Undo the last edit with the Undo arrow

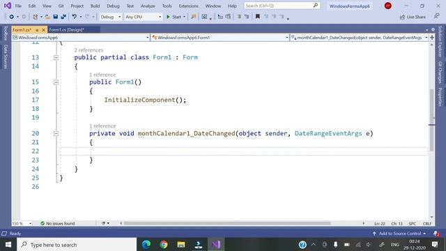coord(75,17)
